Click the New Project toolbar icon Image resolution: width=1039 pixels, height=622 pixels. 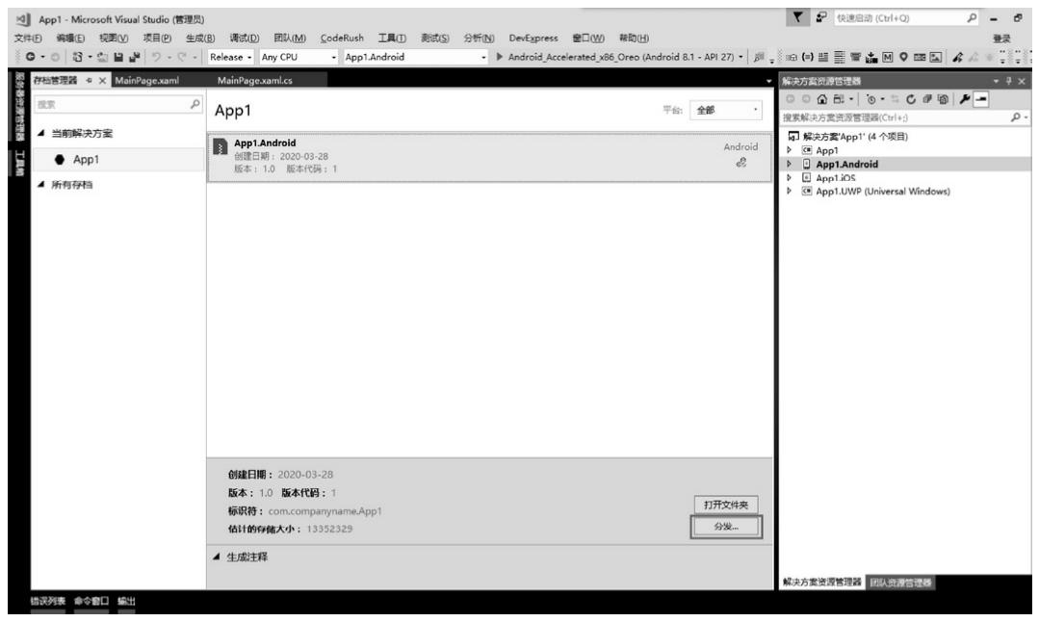78,57
